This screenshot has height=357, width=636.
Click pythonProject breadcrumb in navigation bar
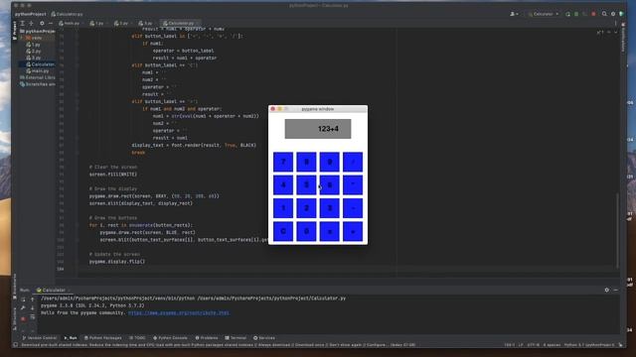pyautogui.click(x=31, y=14)
